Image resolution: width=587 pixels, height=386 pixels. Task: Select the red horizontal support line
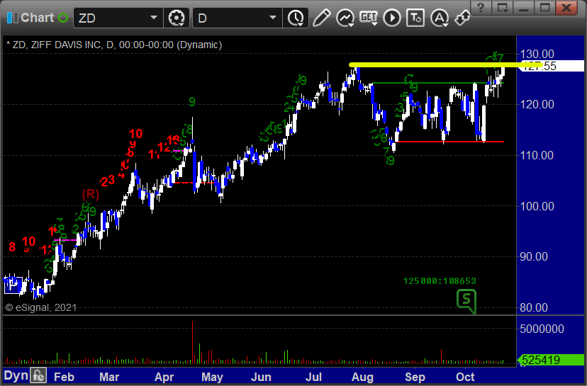(449, 142)
